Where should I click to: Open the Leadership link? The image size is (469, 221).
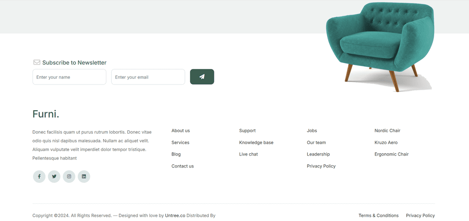point(318,154)
